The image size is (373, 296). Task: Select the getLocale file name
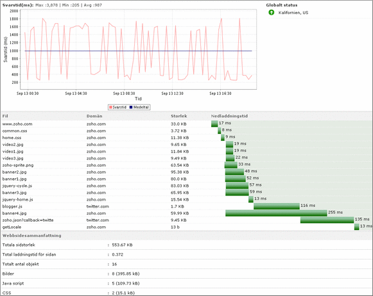click(12, 227)
